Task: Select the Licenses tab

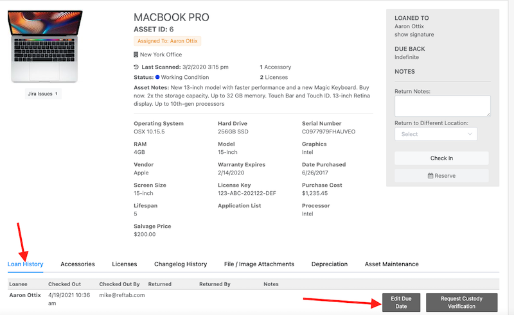Action: (124, 264)
